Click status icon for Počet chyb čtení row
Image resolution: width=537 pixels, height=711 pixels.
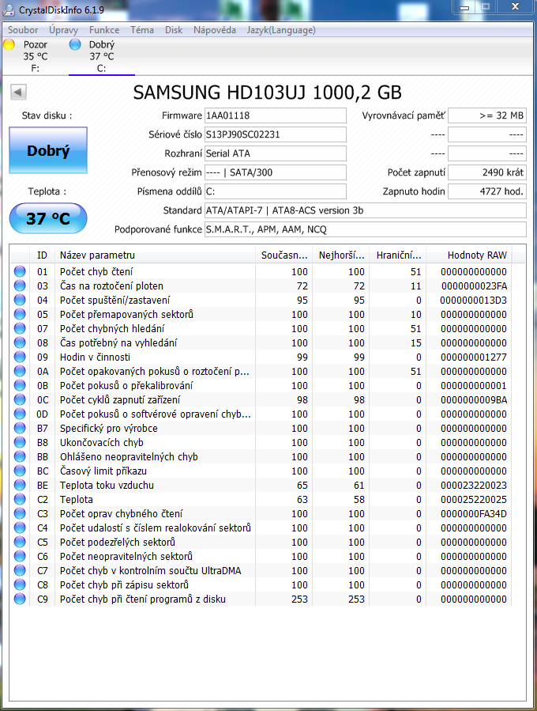tap(20, 271)
